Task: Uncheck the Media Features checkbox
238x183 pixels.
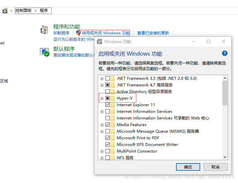Action: click(107, 125)
